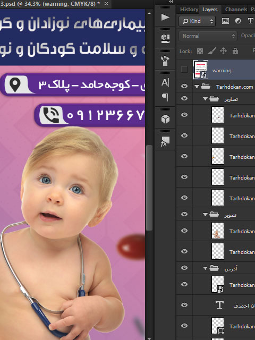
Task: Open the Character panel icon
Action: pos(165,83)
